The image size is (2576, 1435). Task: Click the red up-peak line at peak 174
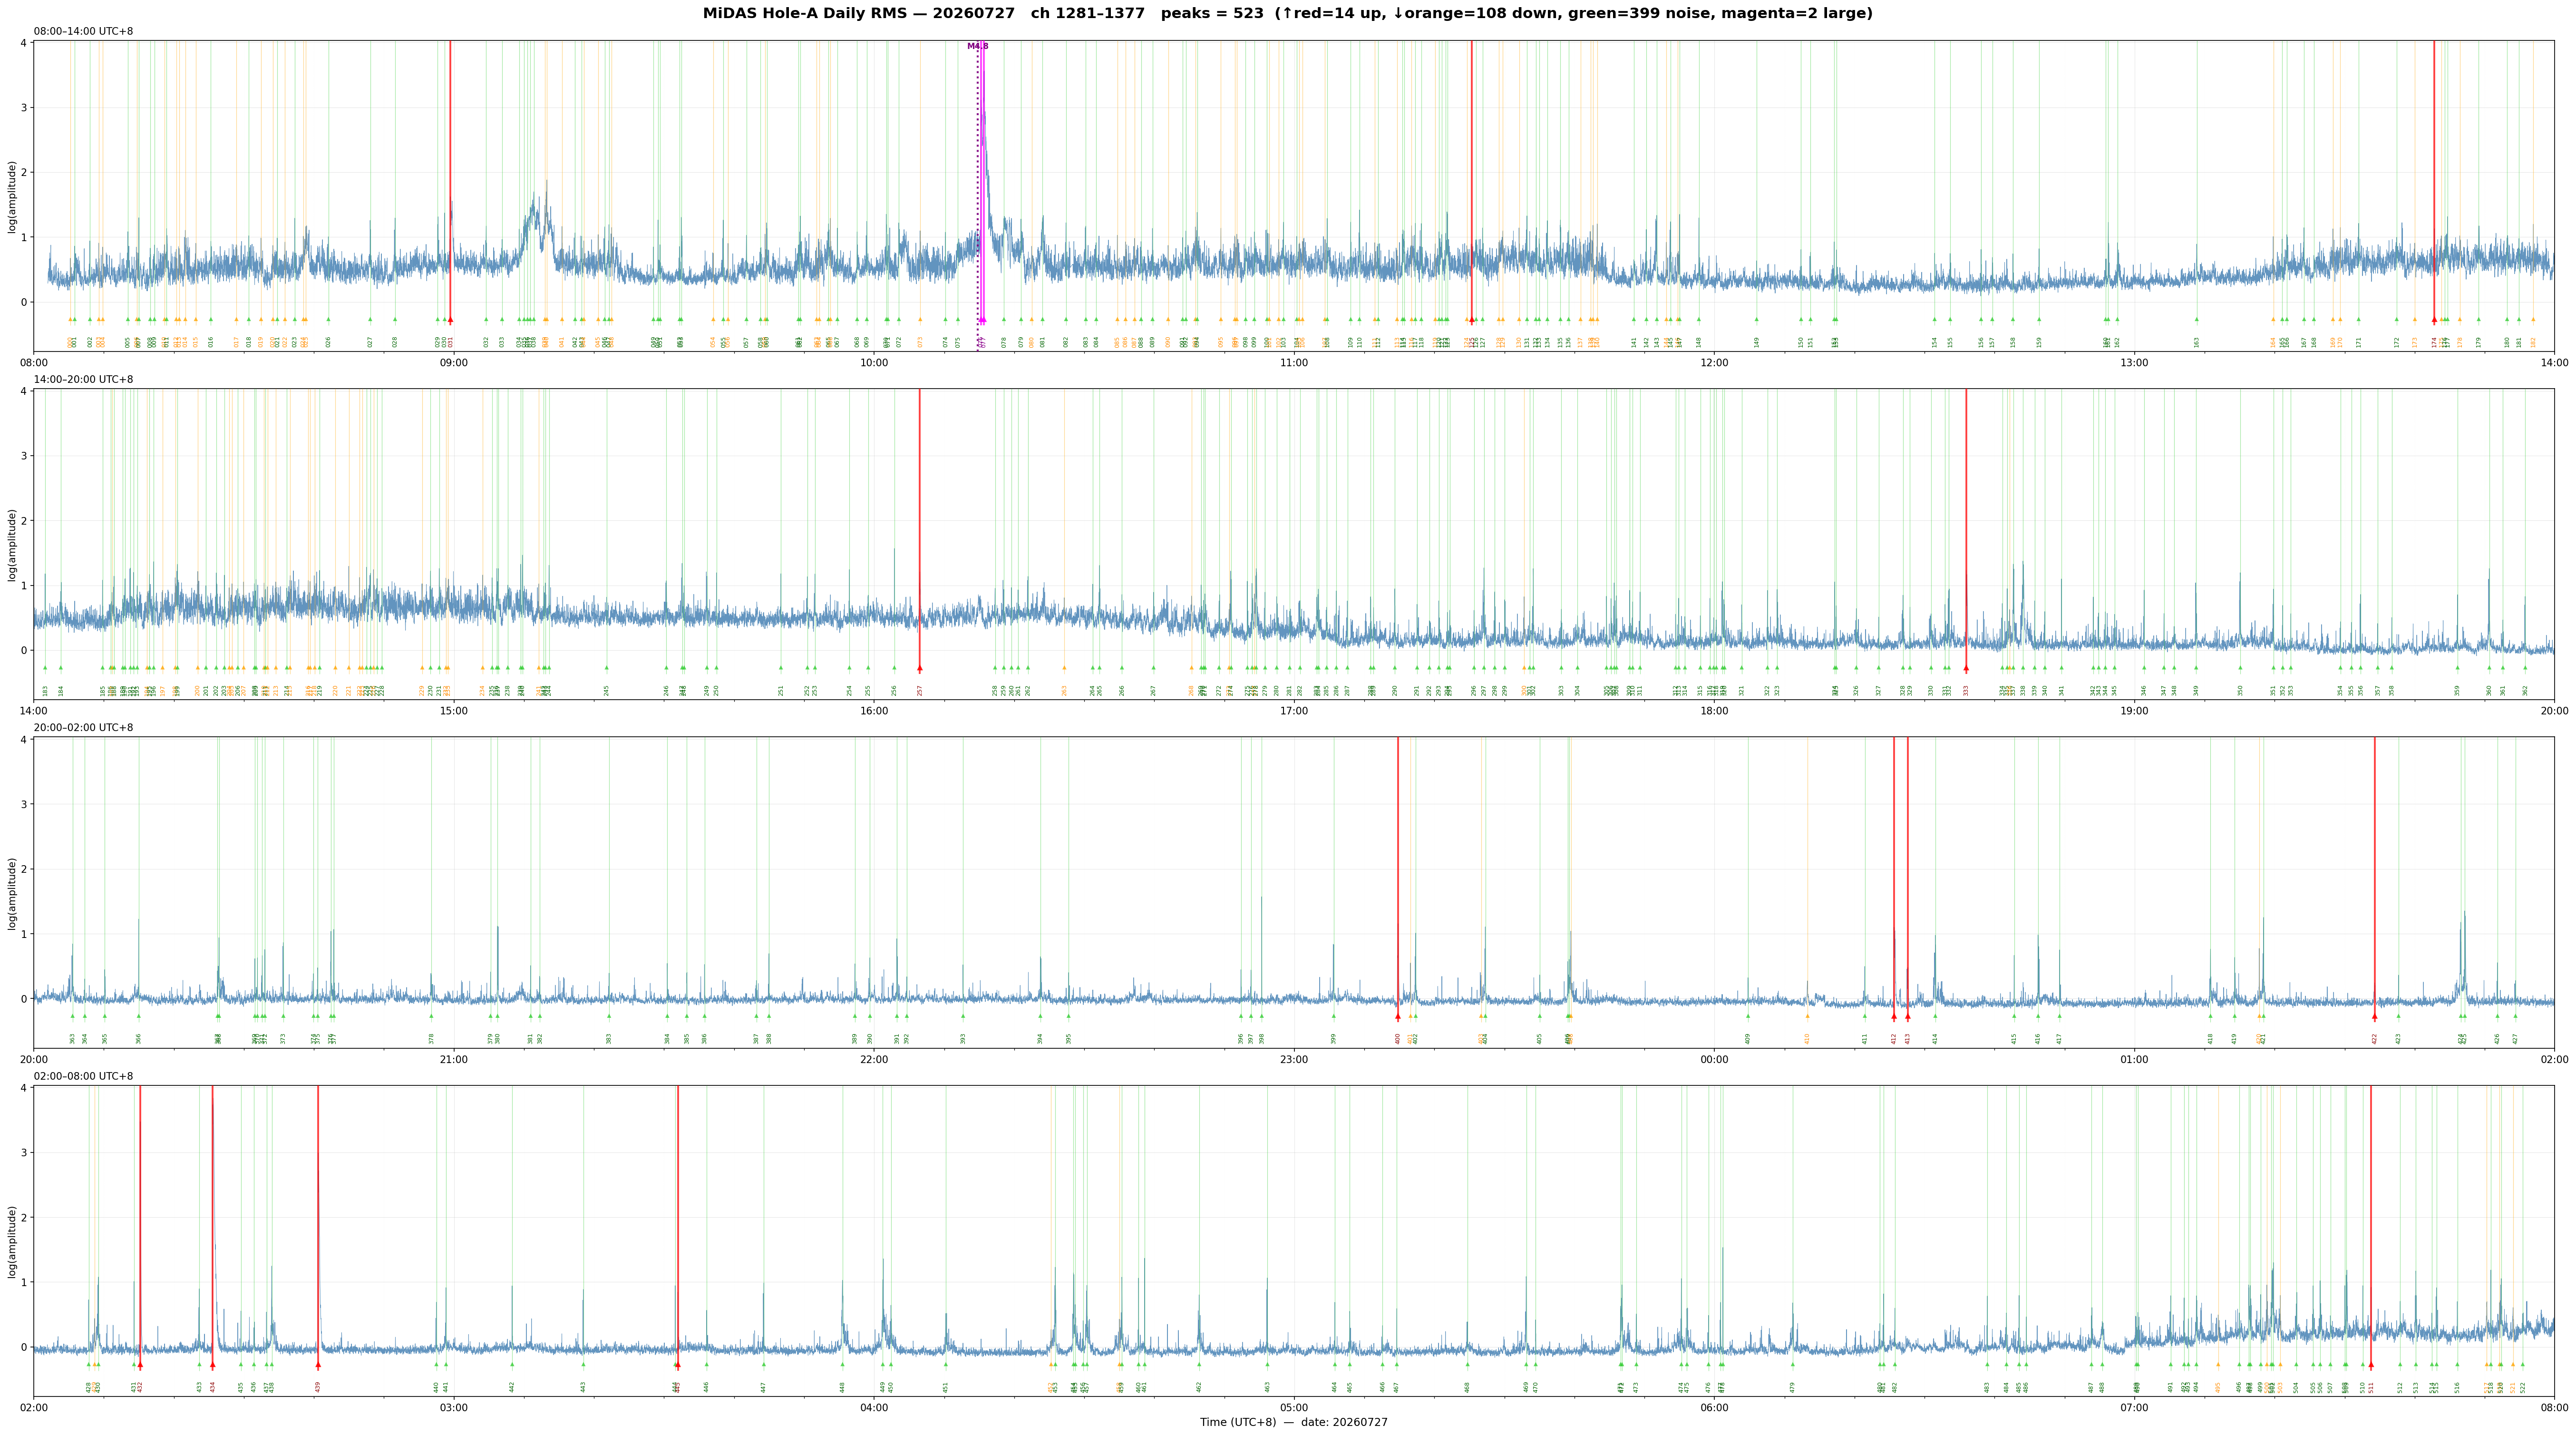(x=2434, y=182)
